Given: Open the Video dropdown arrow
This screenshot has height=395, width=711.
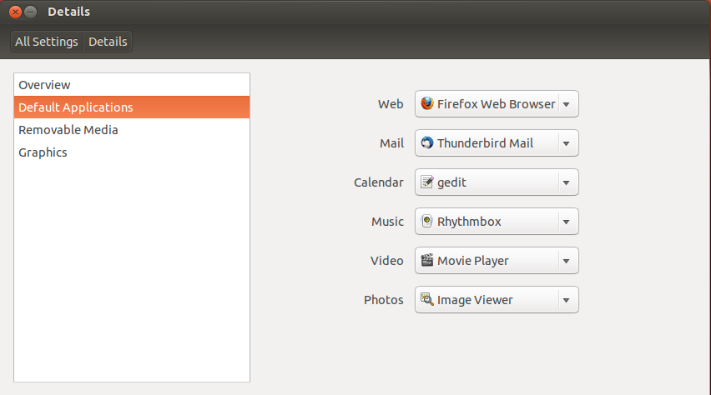Looking at the screenshot, I should [x=567, y=261].
